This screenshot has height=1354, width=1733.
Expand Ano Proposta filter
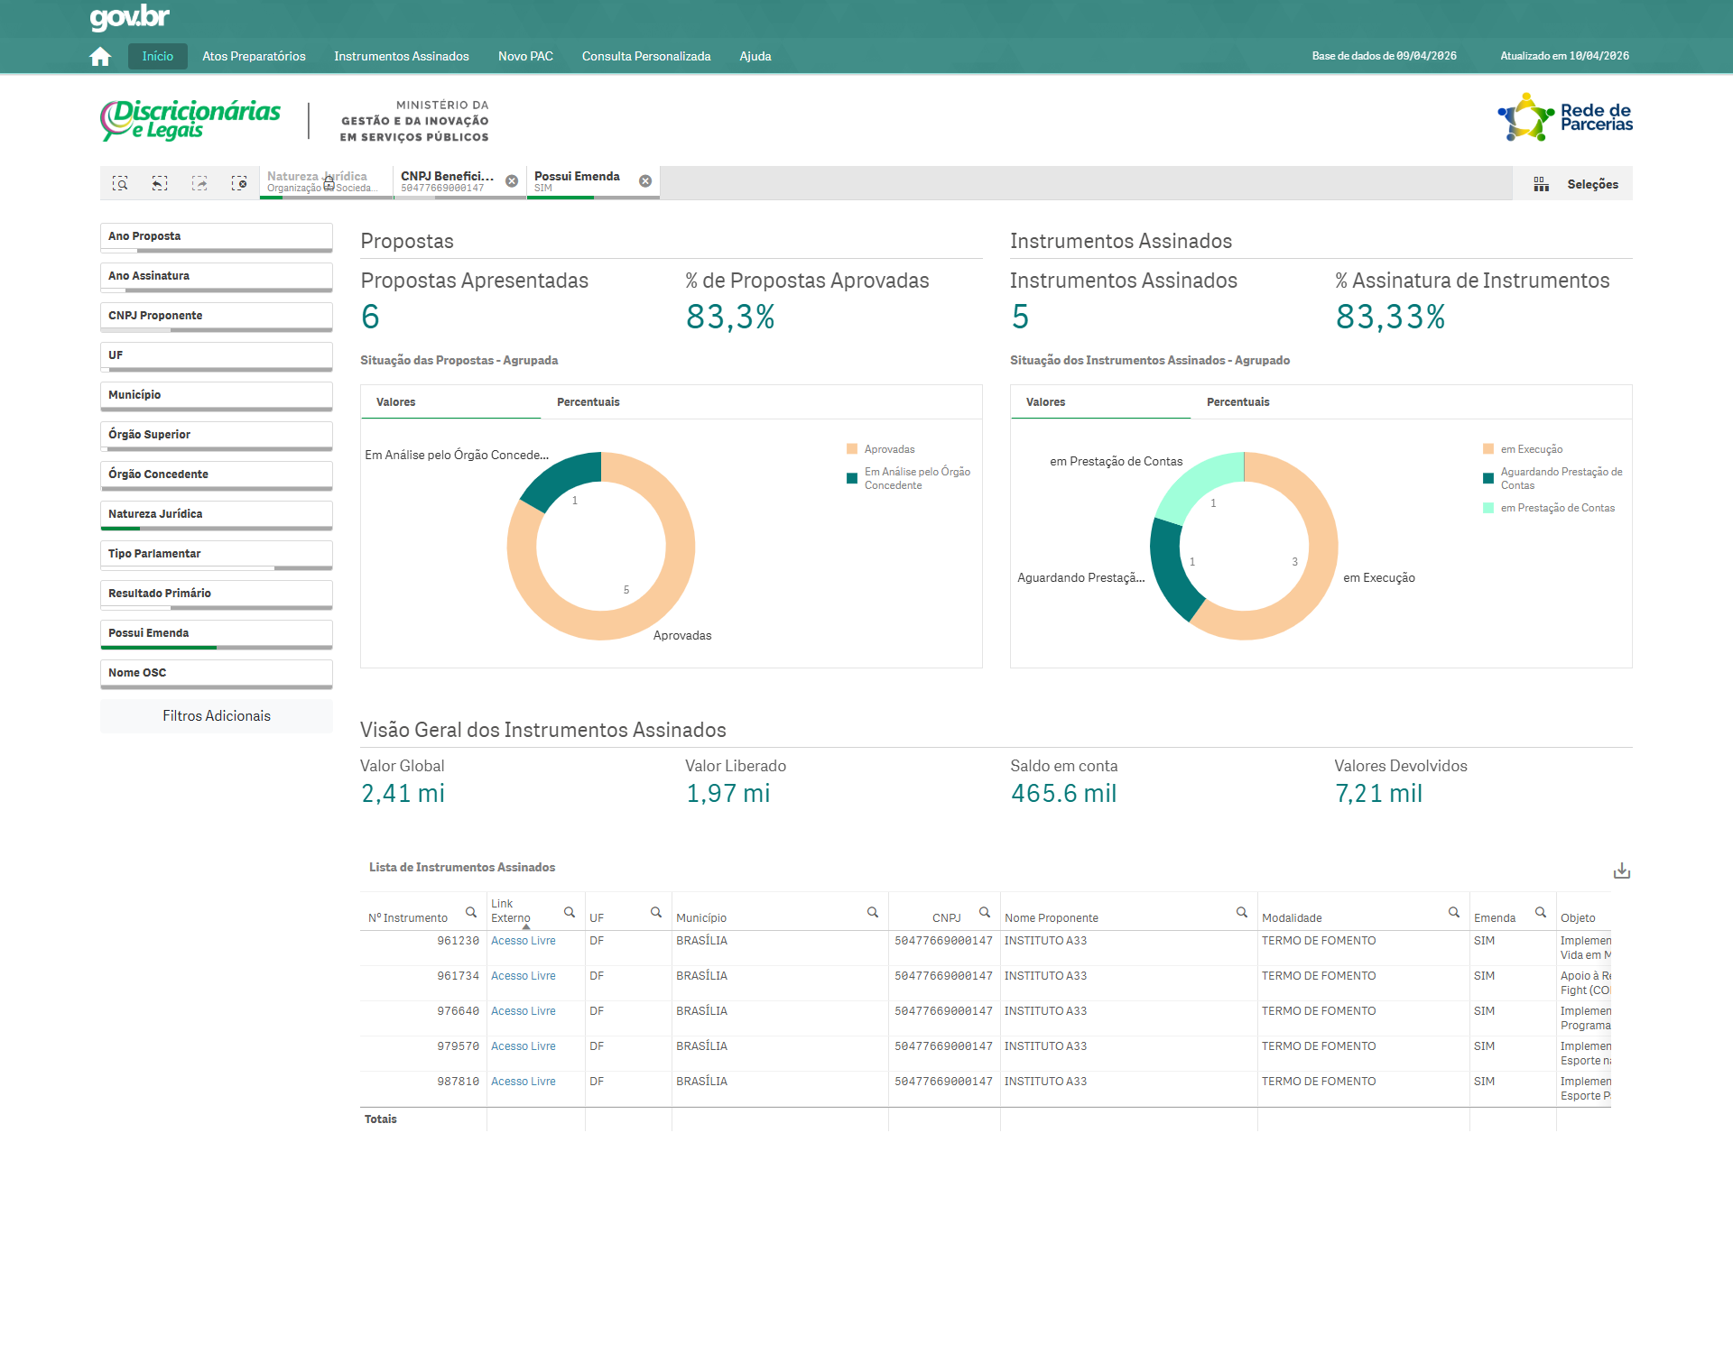(216, 236)
